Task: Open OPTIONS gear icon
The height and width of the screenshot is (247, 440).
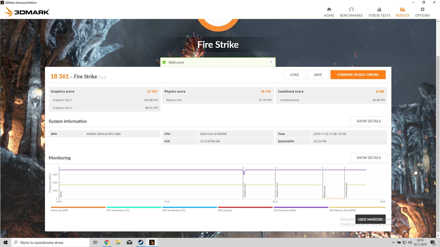Action: pos(422,9)
